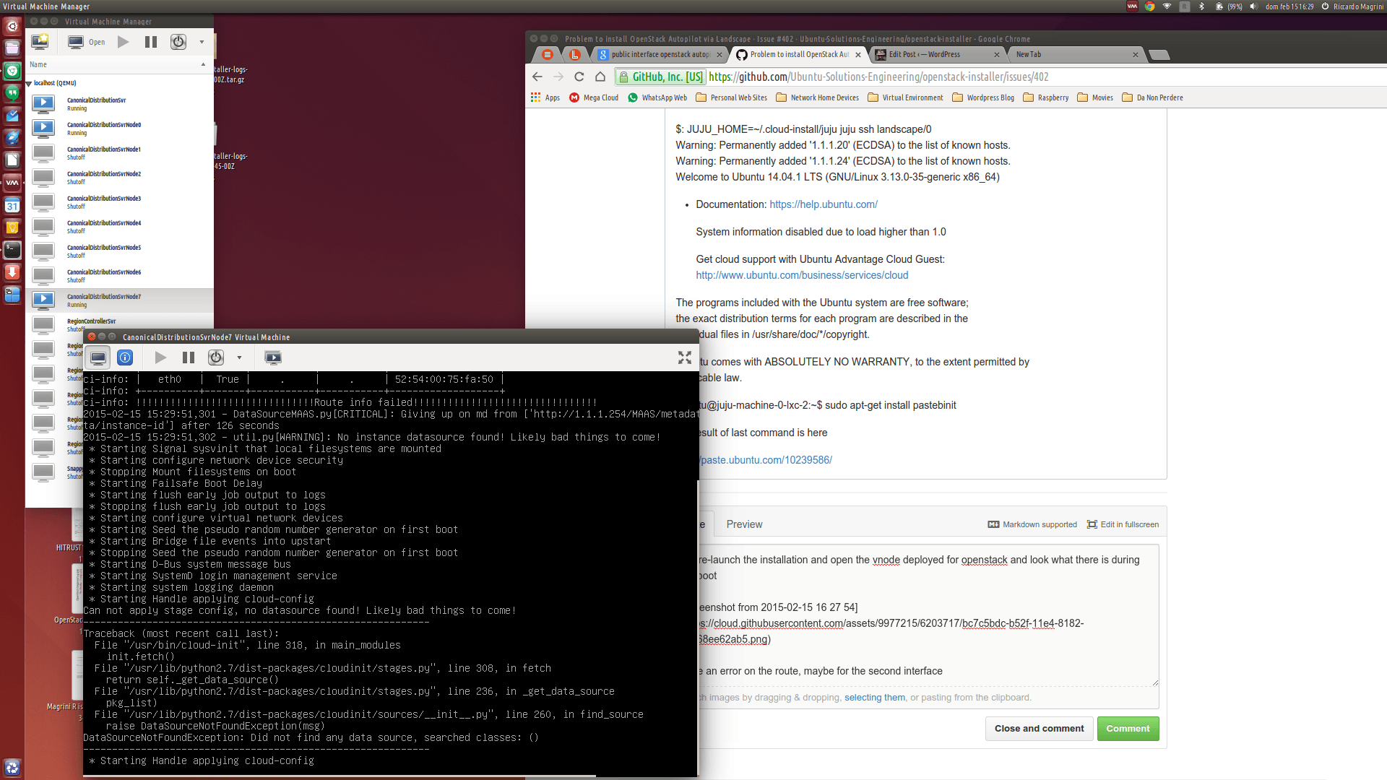Open the Calendar 31 icon in the launcher
This screenshot has height=780, width=1387.
coord(12,205)
